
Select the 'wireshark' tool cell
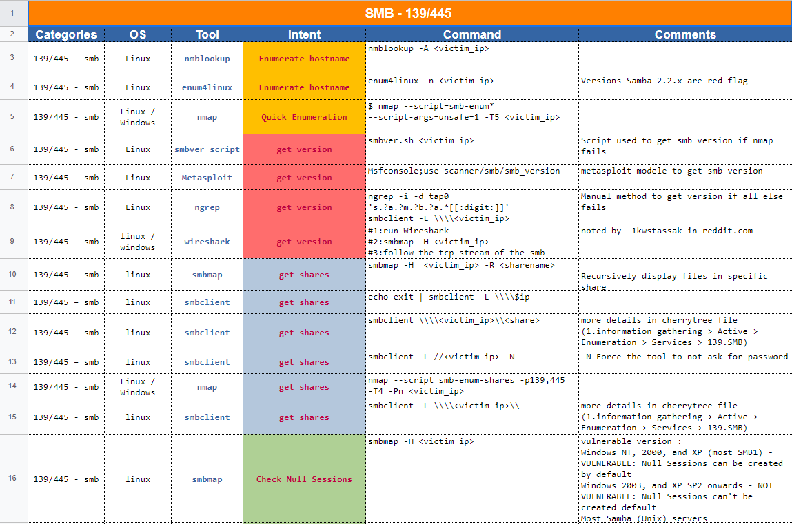(207, 242)
